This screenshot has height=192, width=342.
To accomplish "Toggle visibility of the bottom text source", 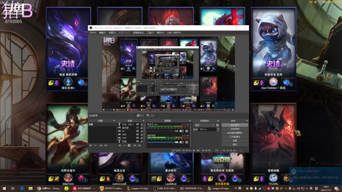I will point(137,141).
